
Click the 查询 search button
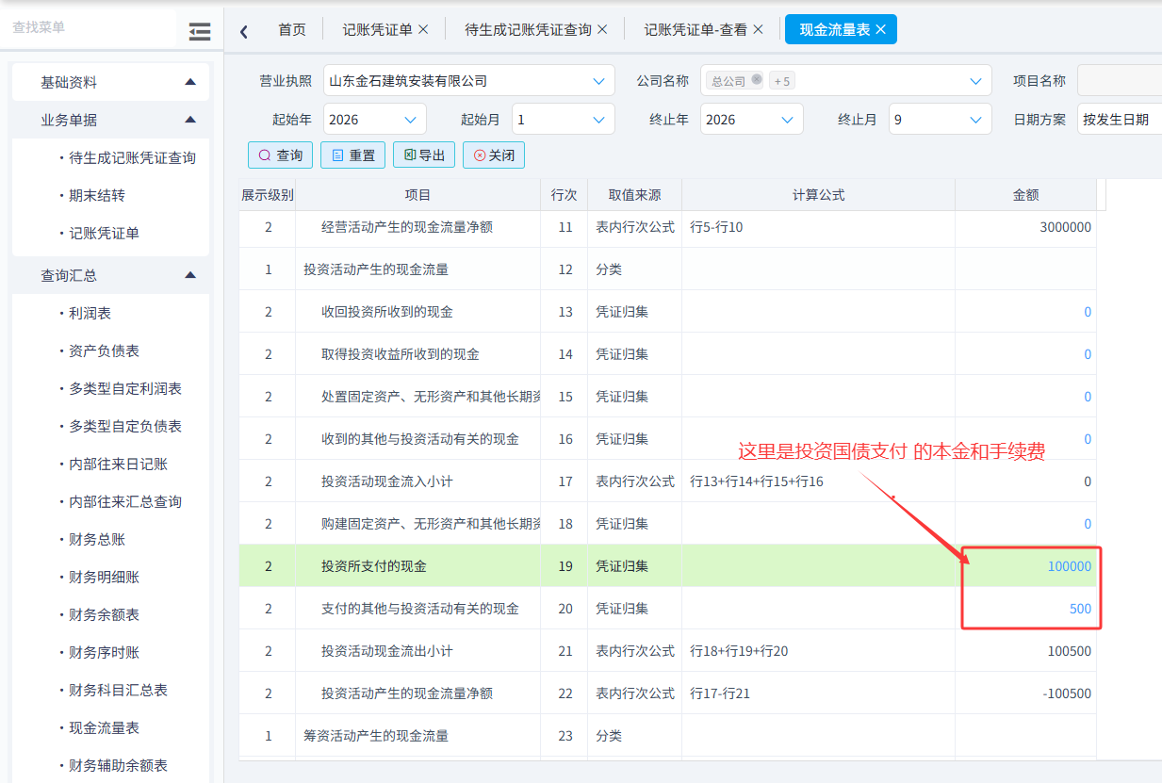(280, 155)
